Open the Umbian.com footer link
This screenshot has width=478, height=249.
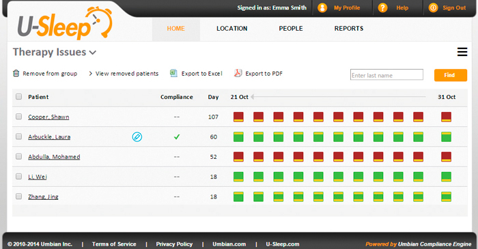tap(229, 244)
